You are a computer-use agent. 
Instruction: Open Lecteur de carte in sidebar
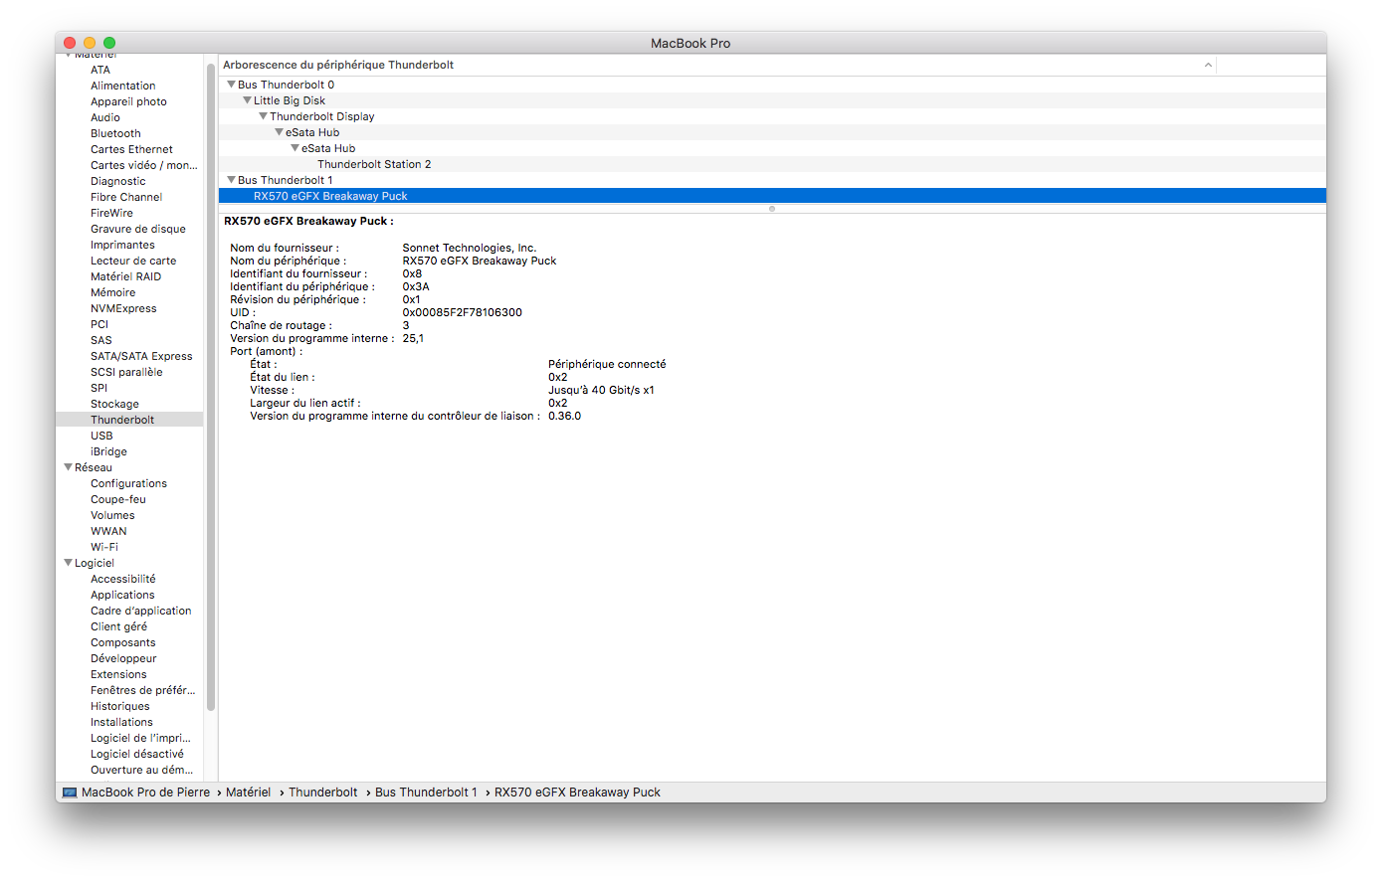click(133, 261)
